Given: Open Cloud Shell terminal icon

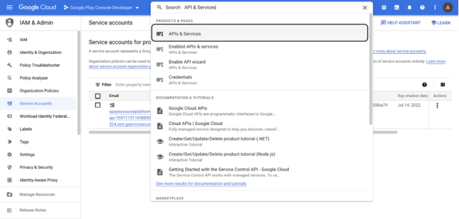Looking at the screenshot, I should [x=397, y=7].
